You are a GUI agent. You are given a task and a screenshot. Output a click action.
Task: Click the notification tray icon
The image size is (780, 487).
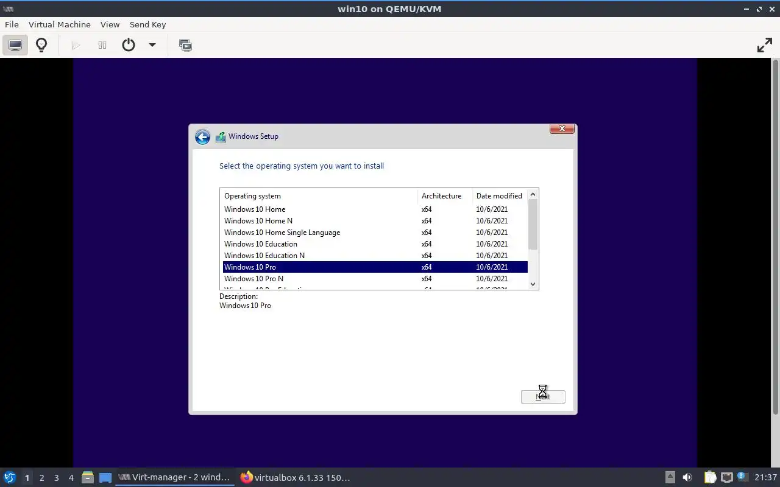point(742,477)
